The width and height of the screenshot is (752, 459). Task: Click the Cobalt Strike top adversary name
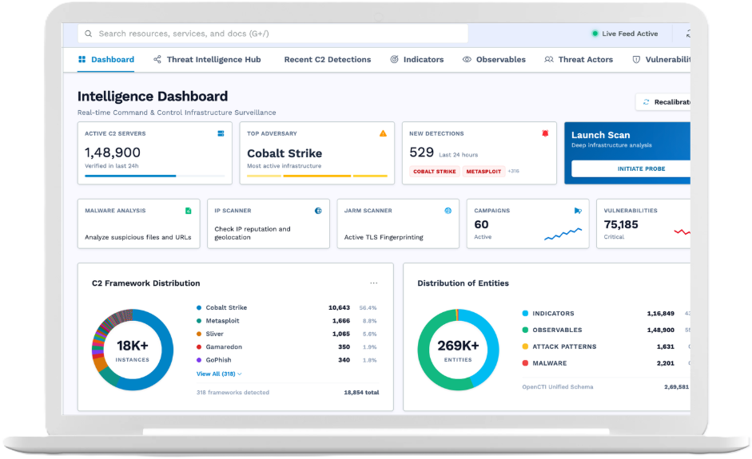tap(284, 153)
